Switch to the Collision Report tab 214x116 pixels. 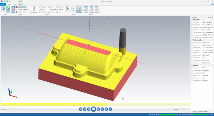(203, 111)
